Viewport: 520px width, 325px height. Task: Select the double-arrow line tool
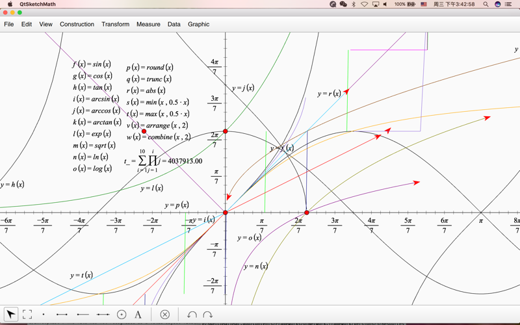pos(103,315)
